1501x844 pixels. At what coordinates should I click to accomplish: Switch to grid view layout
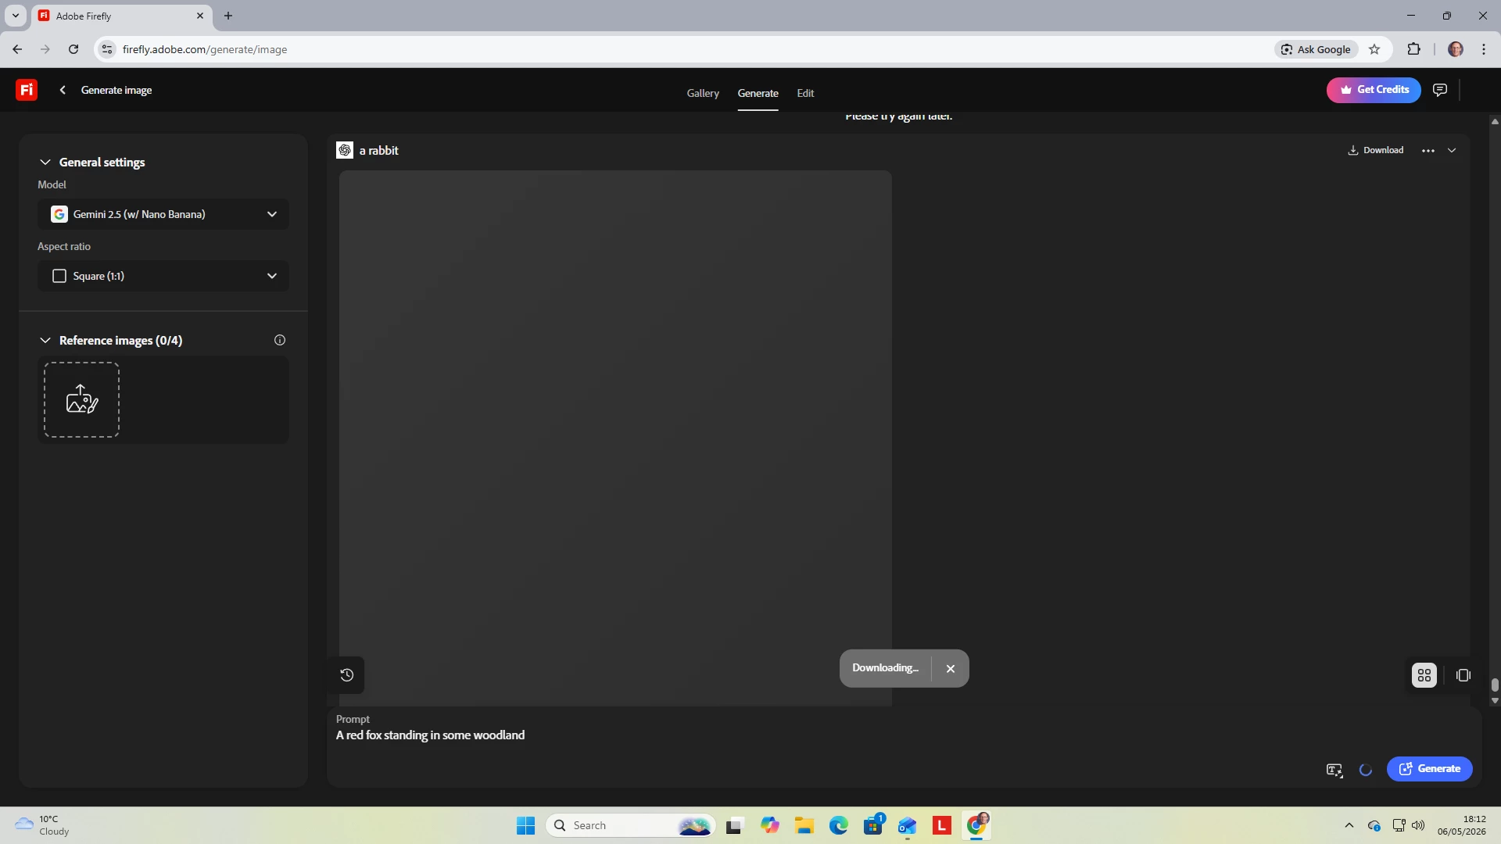pyautogui.click(x=1424, y=675)
